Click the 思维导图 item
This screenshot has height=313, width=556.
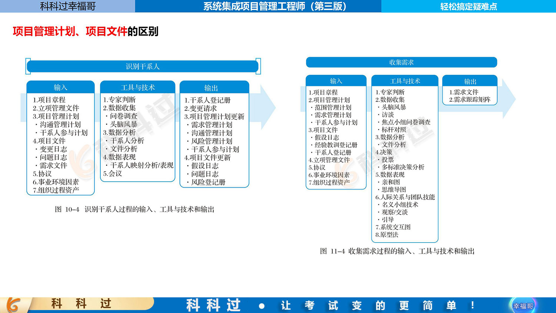(394, 190)
